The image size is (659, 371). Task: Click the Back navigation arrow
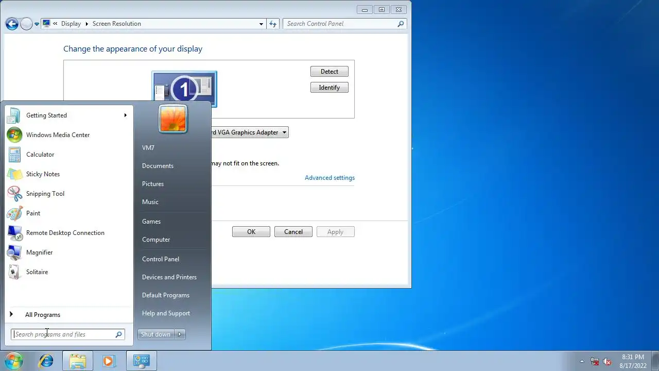(12, 24)
